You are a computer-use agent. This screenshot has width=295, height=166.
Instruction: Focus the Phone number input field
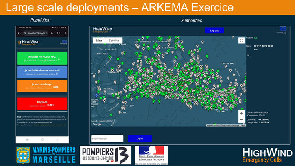107,138
